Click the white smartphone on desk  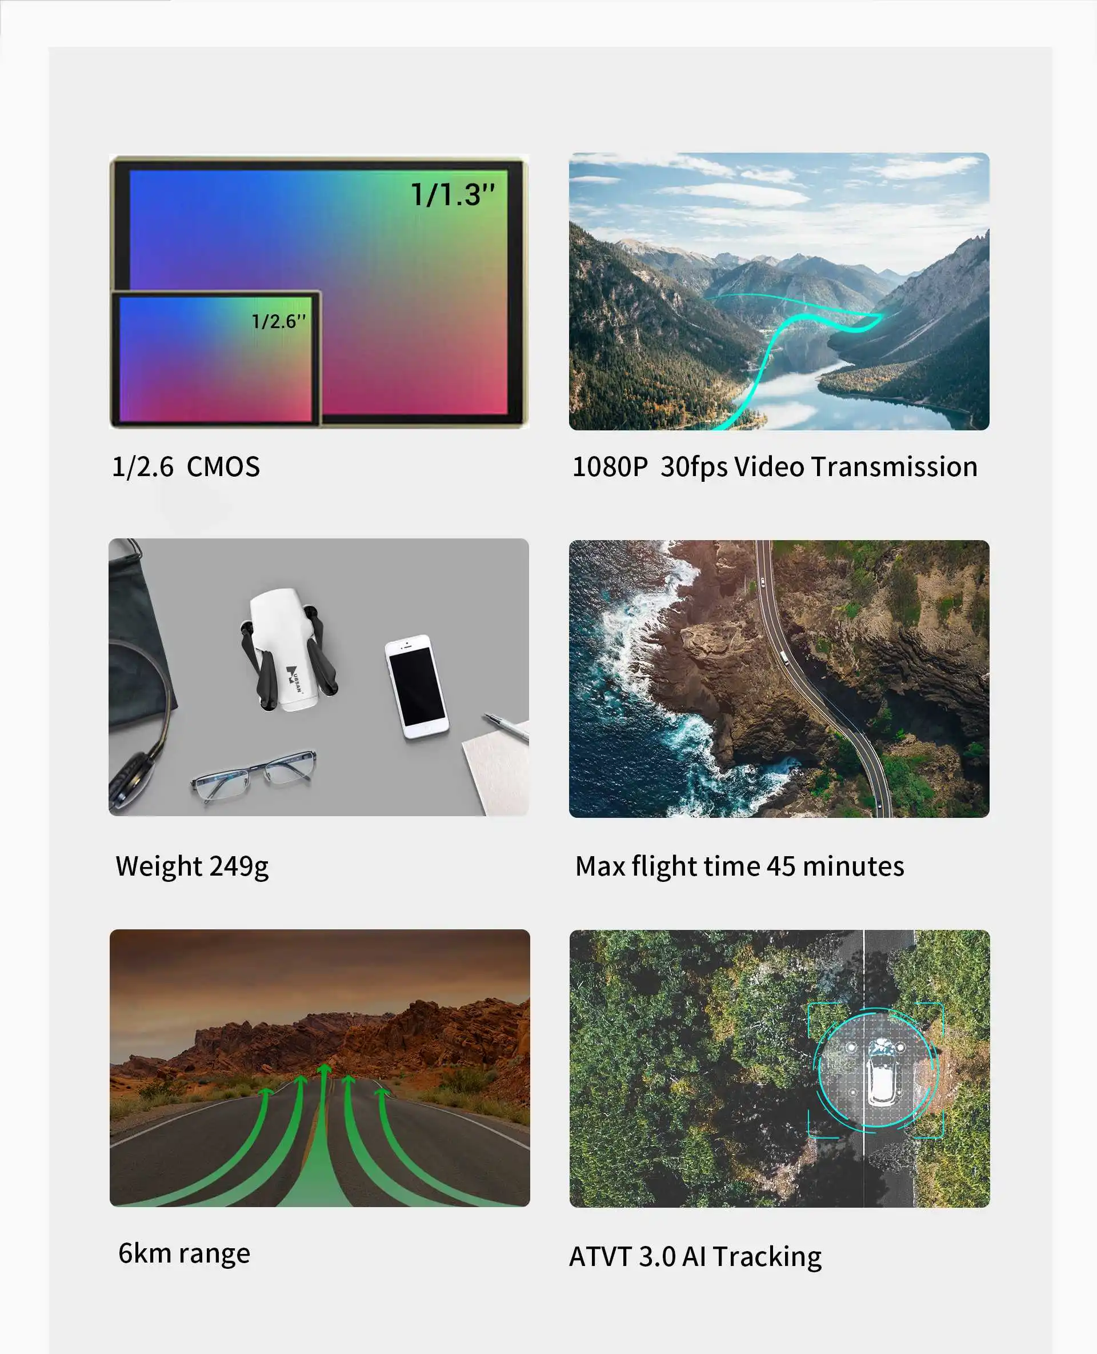pyautogui.click(x=417, y=686)
